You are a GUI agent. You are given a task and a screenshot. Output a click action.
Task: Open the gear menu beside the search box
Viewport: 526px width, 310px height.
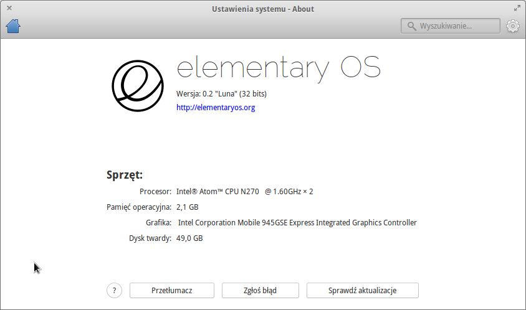[x=512, y=26]
